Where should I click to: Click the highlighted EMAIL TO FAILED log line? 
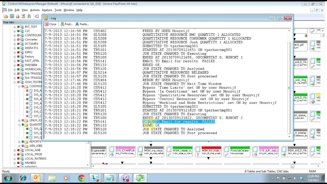point(179,122)
